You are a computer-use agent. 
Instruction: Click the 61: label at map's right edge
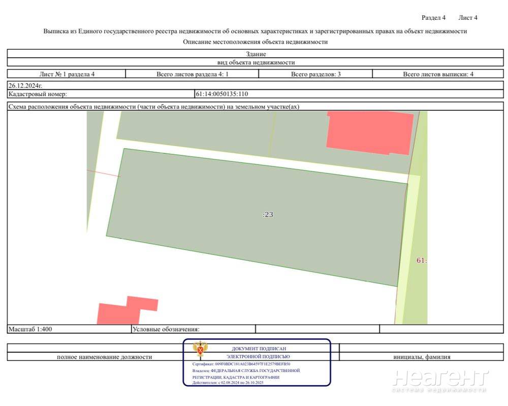point(421,260)
